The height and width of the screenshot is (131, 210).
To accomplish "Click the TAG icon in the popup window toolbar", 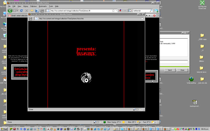I will coord(30,19).
